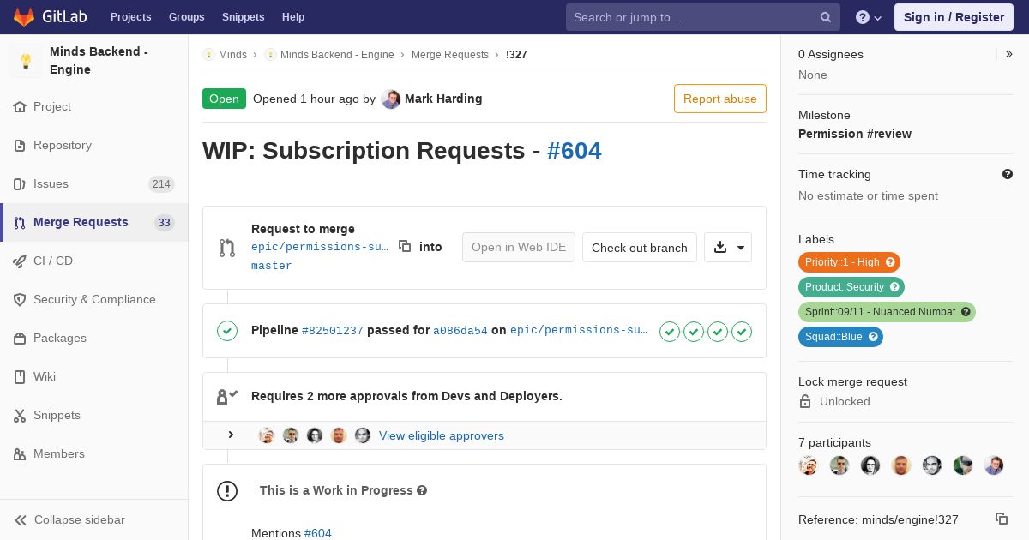Screen dimensions: 1029x540
Task: Click the Sprint Nuanced Numbat label help icon
Action: [966, 312]
